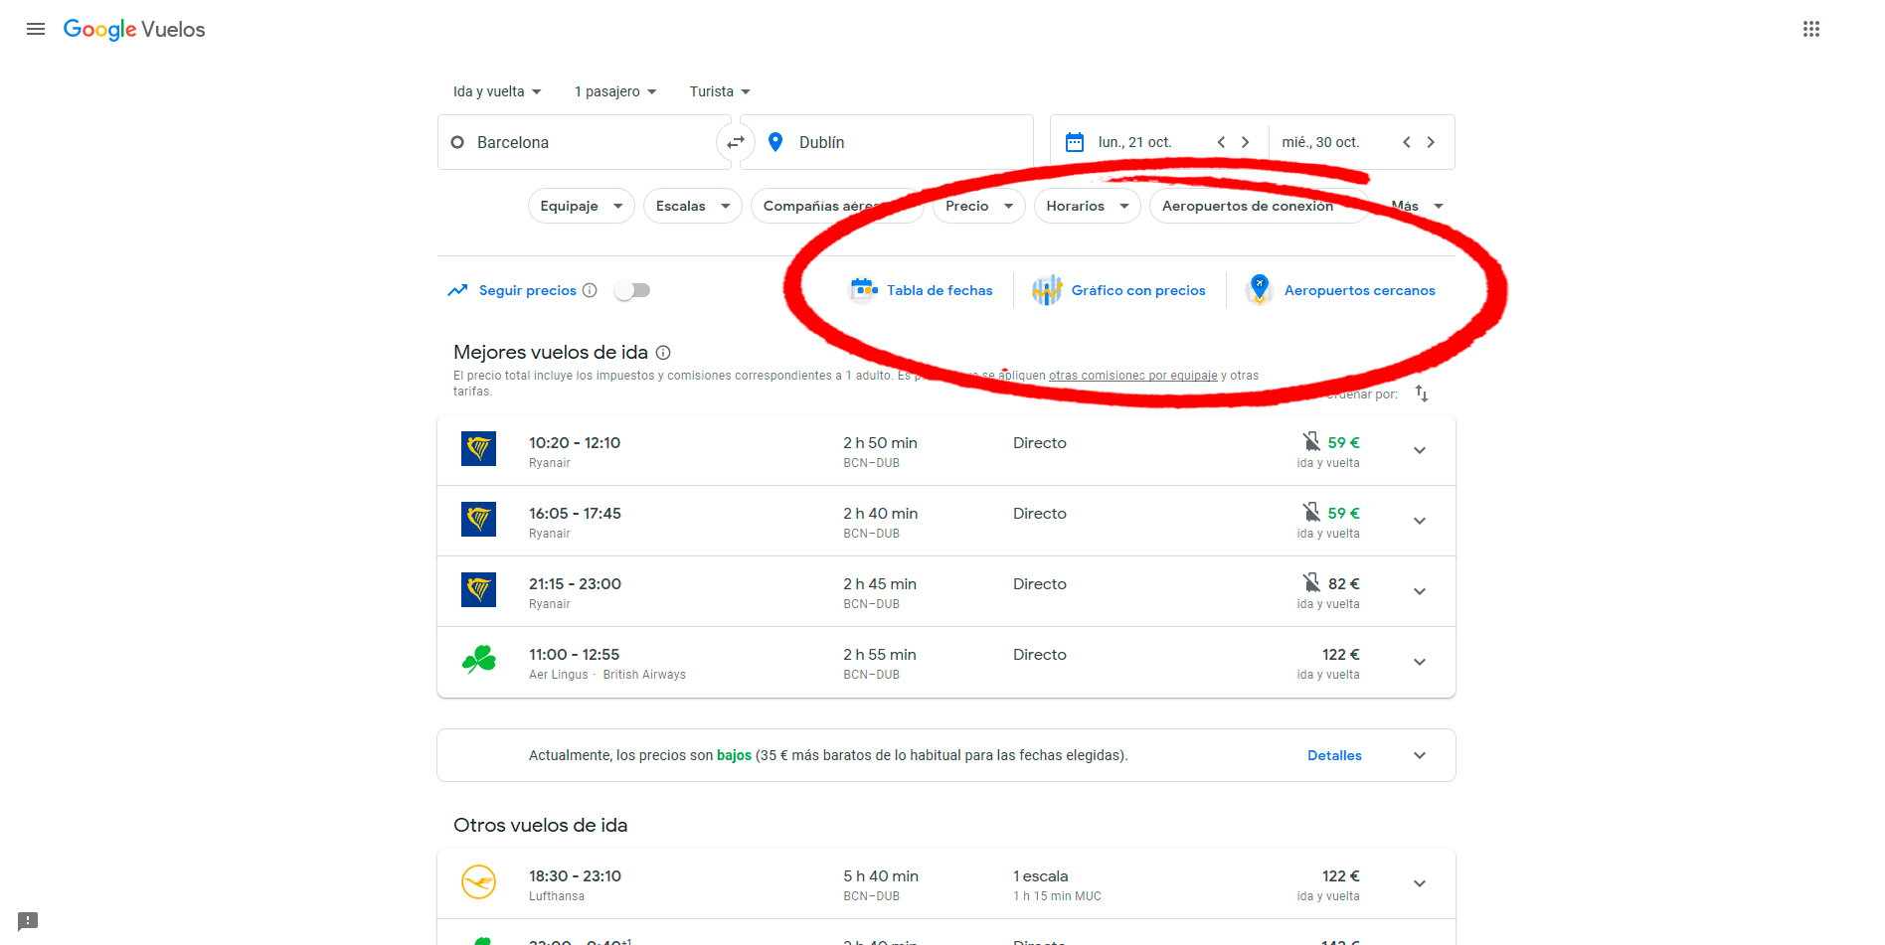This screenshot has width=1885, height=945.
Task: Open the Compañías aéreas filter
Action: pyautogui.click(x=837, y=206)
